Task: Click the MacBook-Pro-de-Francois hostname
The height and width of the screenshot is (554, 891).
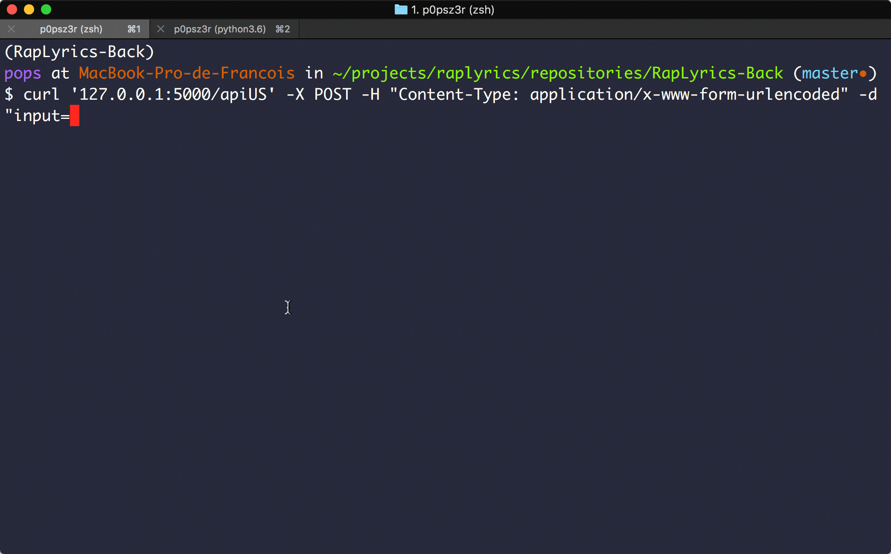Action: 186,73
